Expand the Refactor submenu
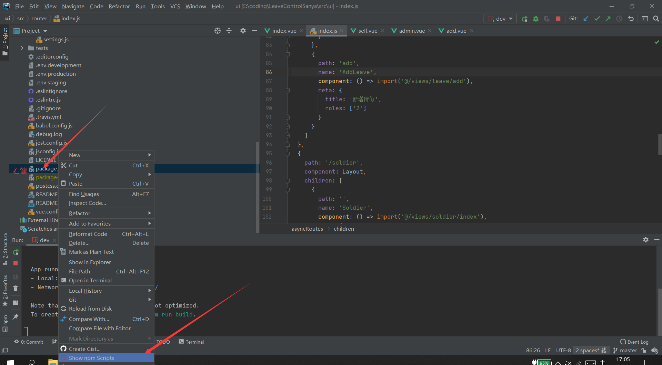This screenshot has width=662, height=365. pos(106,213)
